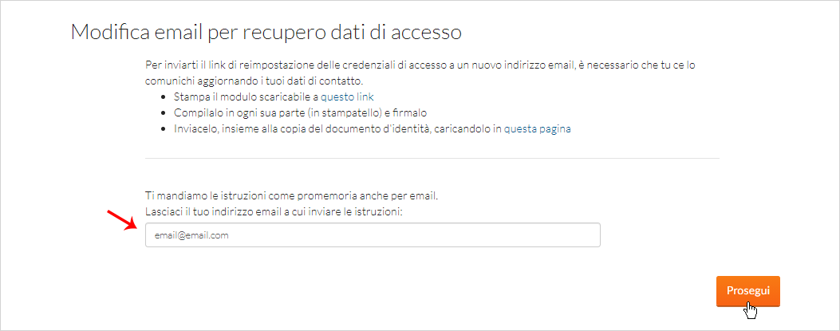Click the bullet dot before "Stampa il modulo"

[x=164, y=97]
